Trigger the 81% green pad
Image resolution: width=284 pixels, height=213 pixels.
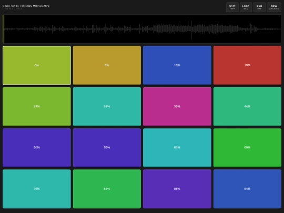[107, 189]
